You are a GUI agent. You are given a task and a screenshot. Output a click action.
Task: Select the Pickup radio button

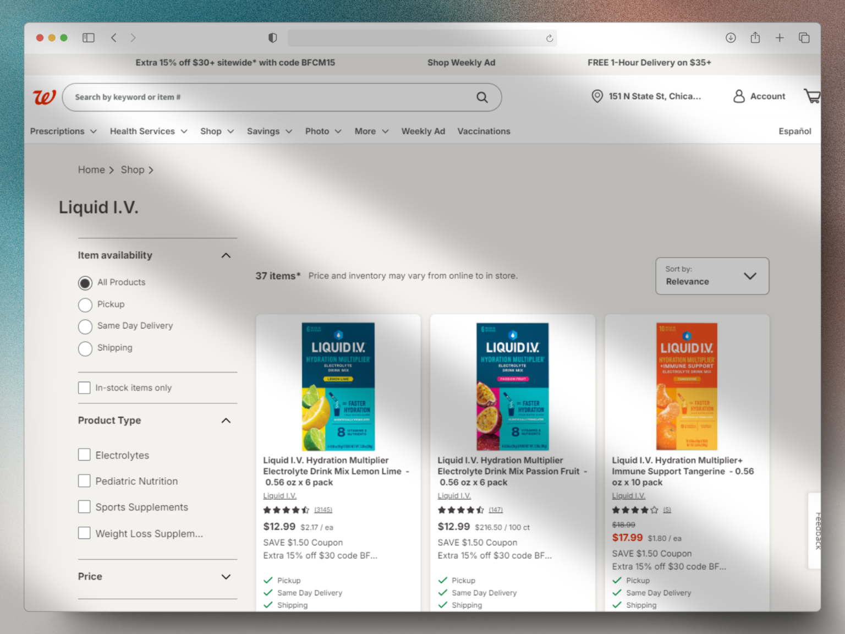(x=85, y=305)
